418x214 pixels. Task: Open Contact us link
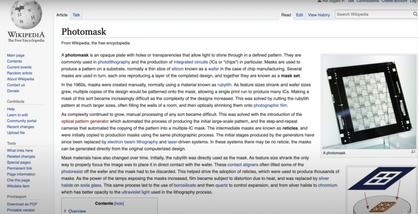pos(16,85)
